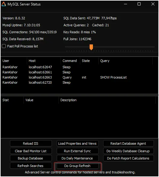Click the application logo icon in title bar
The height and width of the screenshot is (177, 159).
tap(4, 4)
